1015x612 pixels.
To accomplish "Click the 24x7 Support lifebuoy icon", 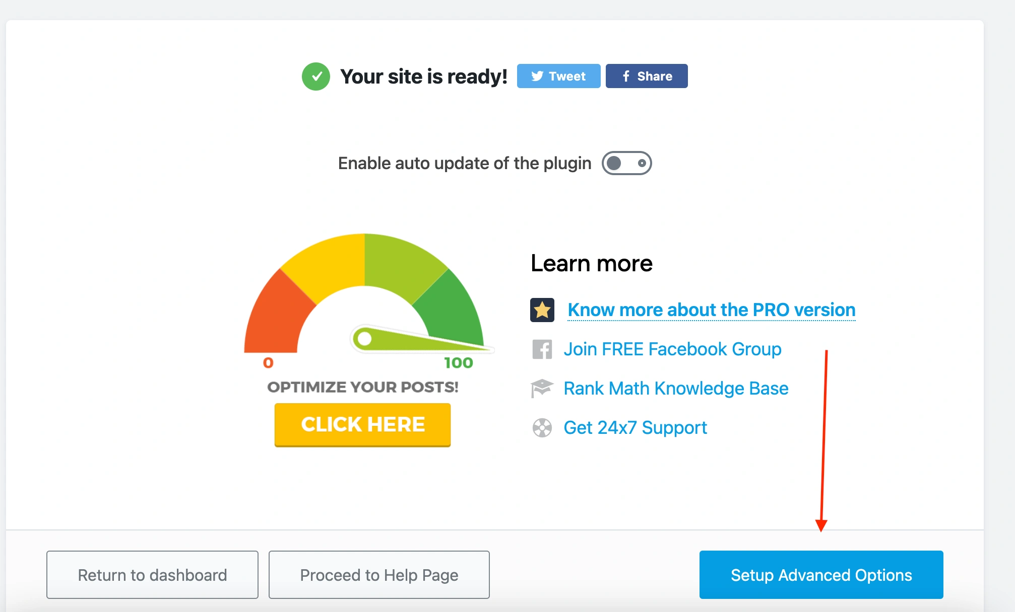I will [x=542, y=428].
